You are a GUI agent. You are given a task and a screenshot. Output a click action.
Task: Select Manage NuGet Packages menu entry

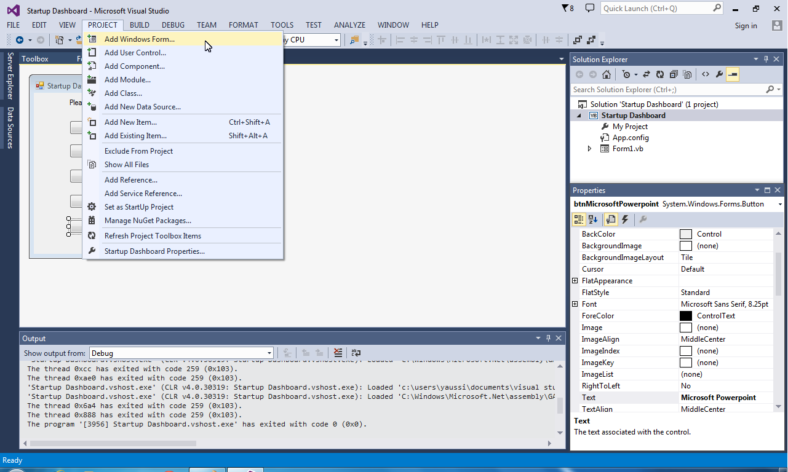click(x=183, y=221)
